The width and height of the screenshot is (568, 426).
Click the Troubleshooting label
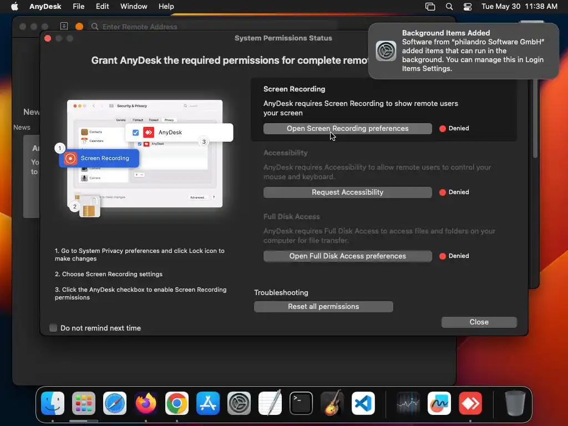pos(281,292)
